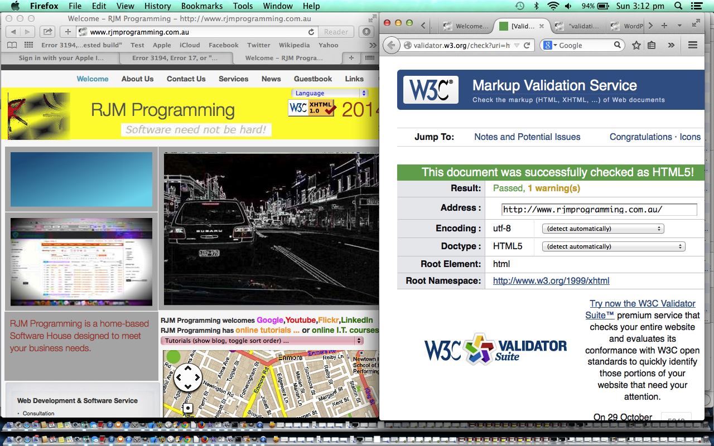The height and width of the screenshot is (446, 714).
Task: Open the Apple menu
Action: [15, 6]
